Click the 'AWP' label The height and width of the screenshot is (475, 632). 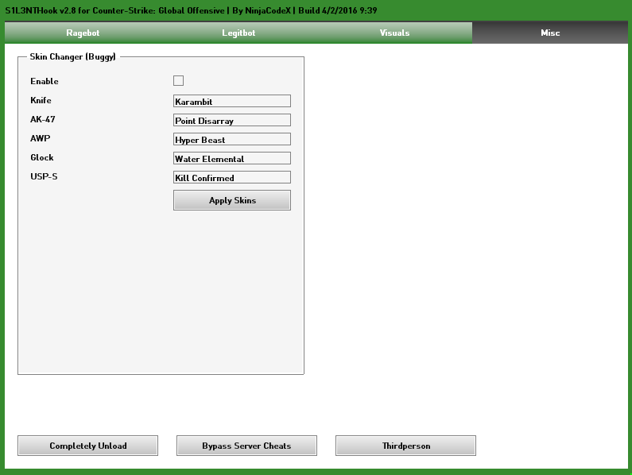41,138
